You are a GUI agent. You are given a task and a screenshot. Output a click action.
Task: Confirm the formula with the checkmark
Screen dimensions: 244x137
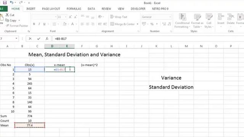click(39, 39)
